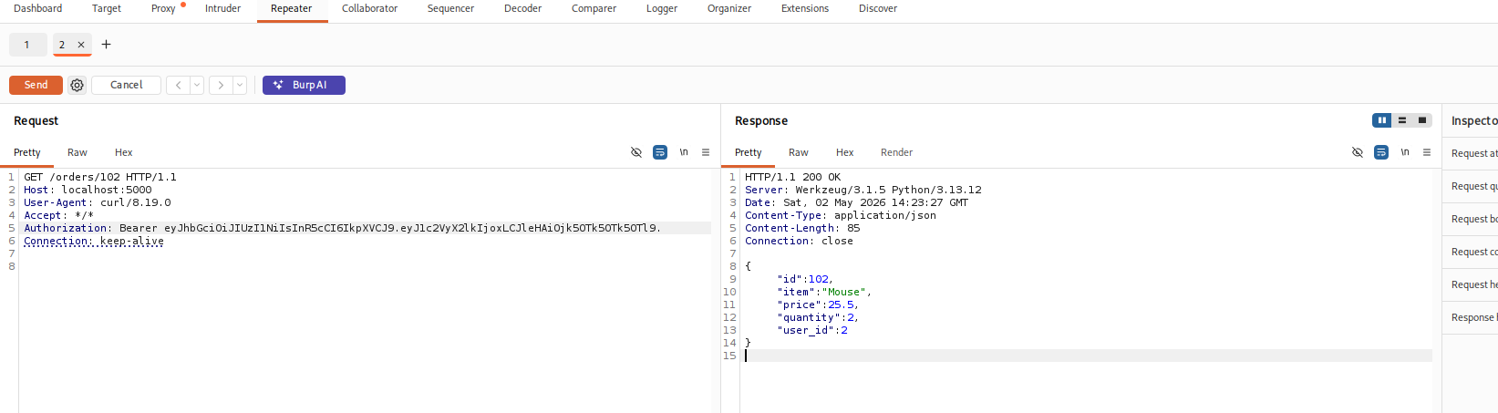Image resolution: width=1498 pixels, height=413 pixels.
Task: Add a new Repeater tab
Action: (x=106, y=45)
